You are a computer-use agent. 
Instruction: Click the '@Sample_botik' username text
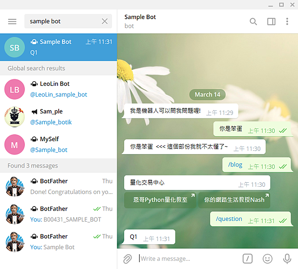pyautogui.click(x=51, y=122)
